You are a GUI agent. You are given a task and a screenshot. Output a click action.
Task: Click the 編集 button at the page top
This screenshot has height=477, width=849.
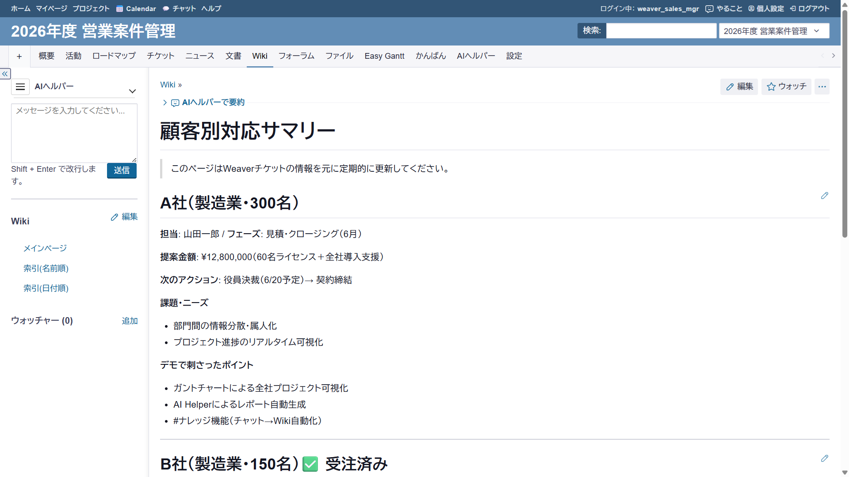[739, 87]
